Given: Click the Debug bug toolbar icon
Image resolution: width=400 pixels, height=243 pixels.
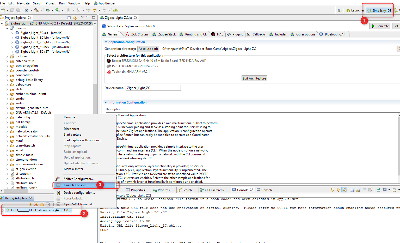Looking at the screenshot, I should [x=48, y=10].
